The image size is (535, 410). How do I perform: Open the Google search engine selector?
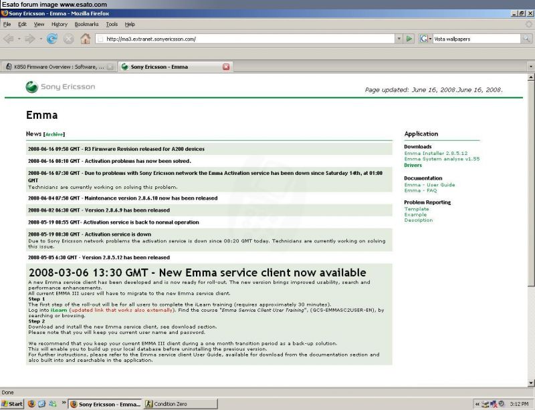[425, 39]
